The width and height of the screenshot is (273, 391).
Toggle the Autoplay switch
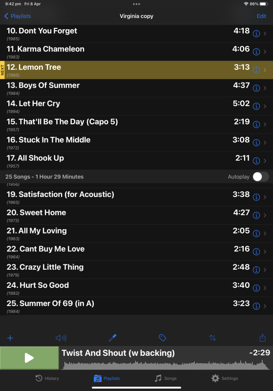click(260, 177)
